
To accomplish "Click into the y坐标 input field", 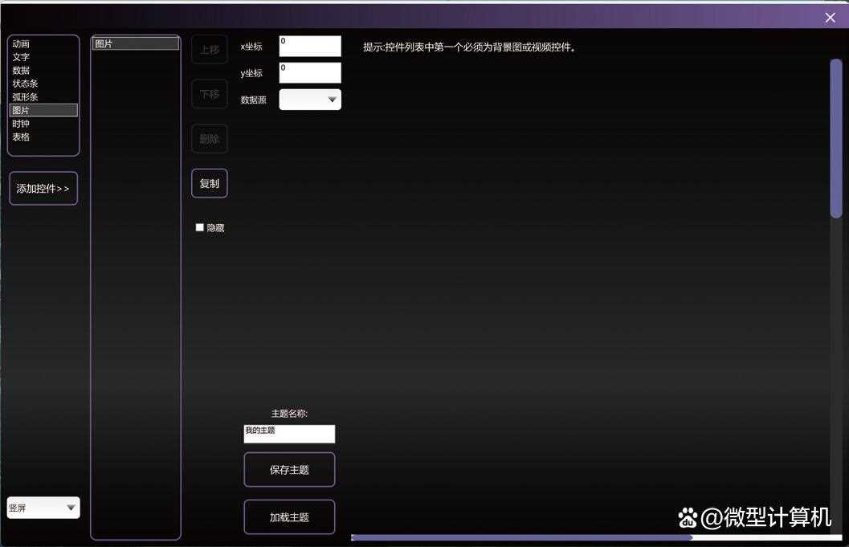I will [x=310, y=73].
